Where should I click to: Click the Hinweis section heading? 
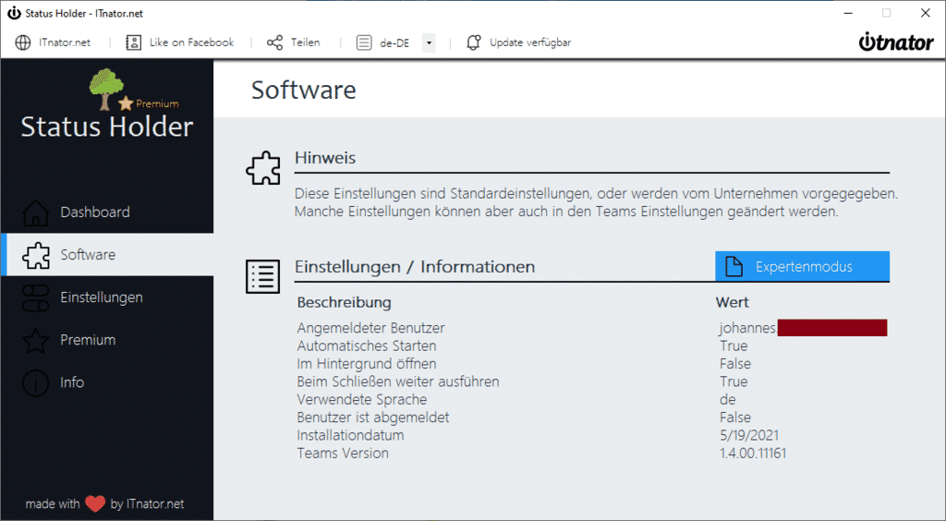(x=325, y=158)
